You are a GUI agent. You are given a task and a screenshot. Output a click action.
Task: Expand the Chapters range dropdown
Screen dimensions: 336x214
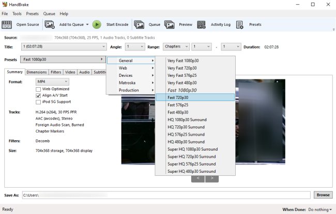pyautogui.click(x=176, y=46)
